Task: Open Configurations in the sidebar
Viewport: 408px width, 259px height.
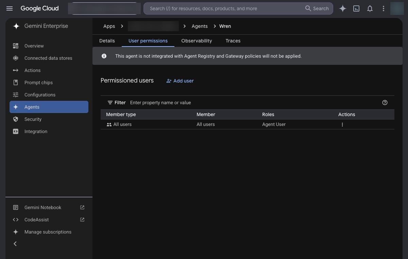Action: tap(49, 95)
